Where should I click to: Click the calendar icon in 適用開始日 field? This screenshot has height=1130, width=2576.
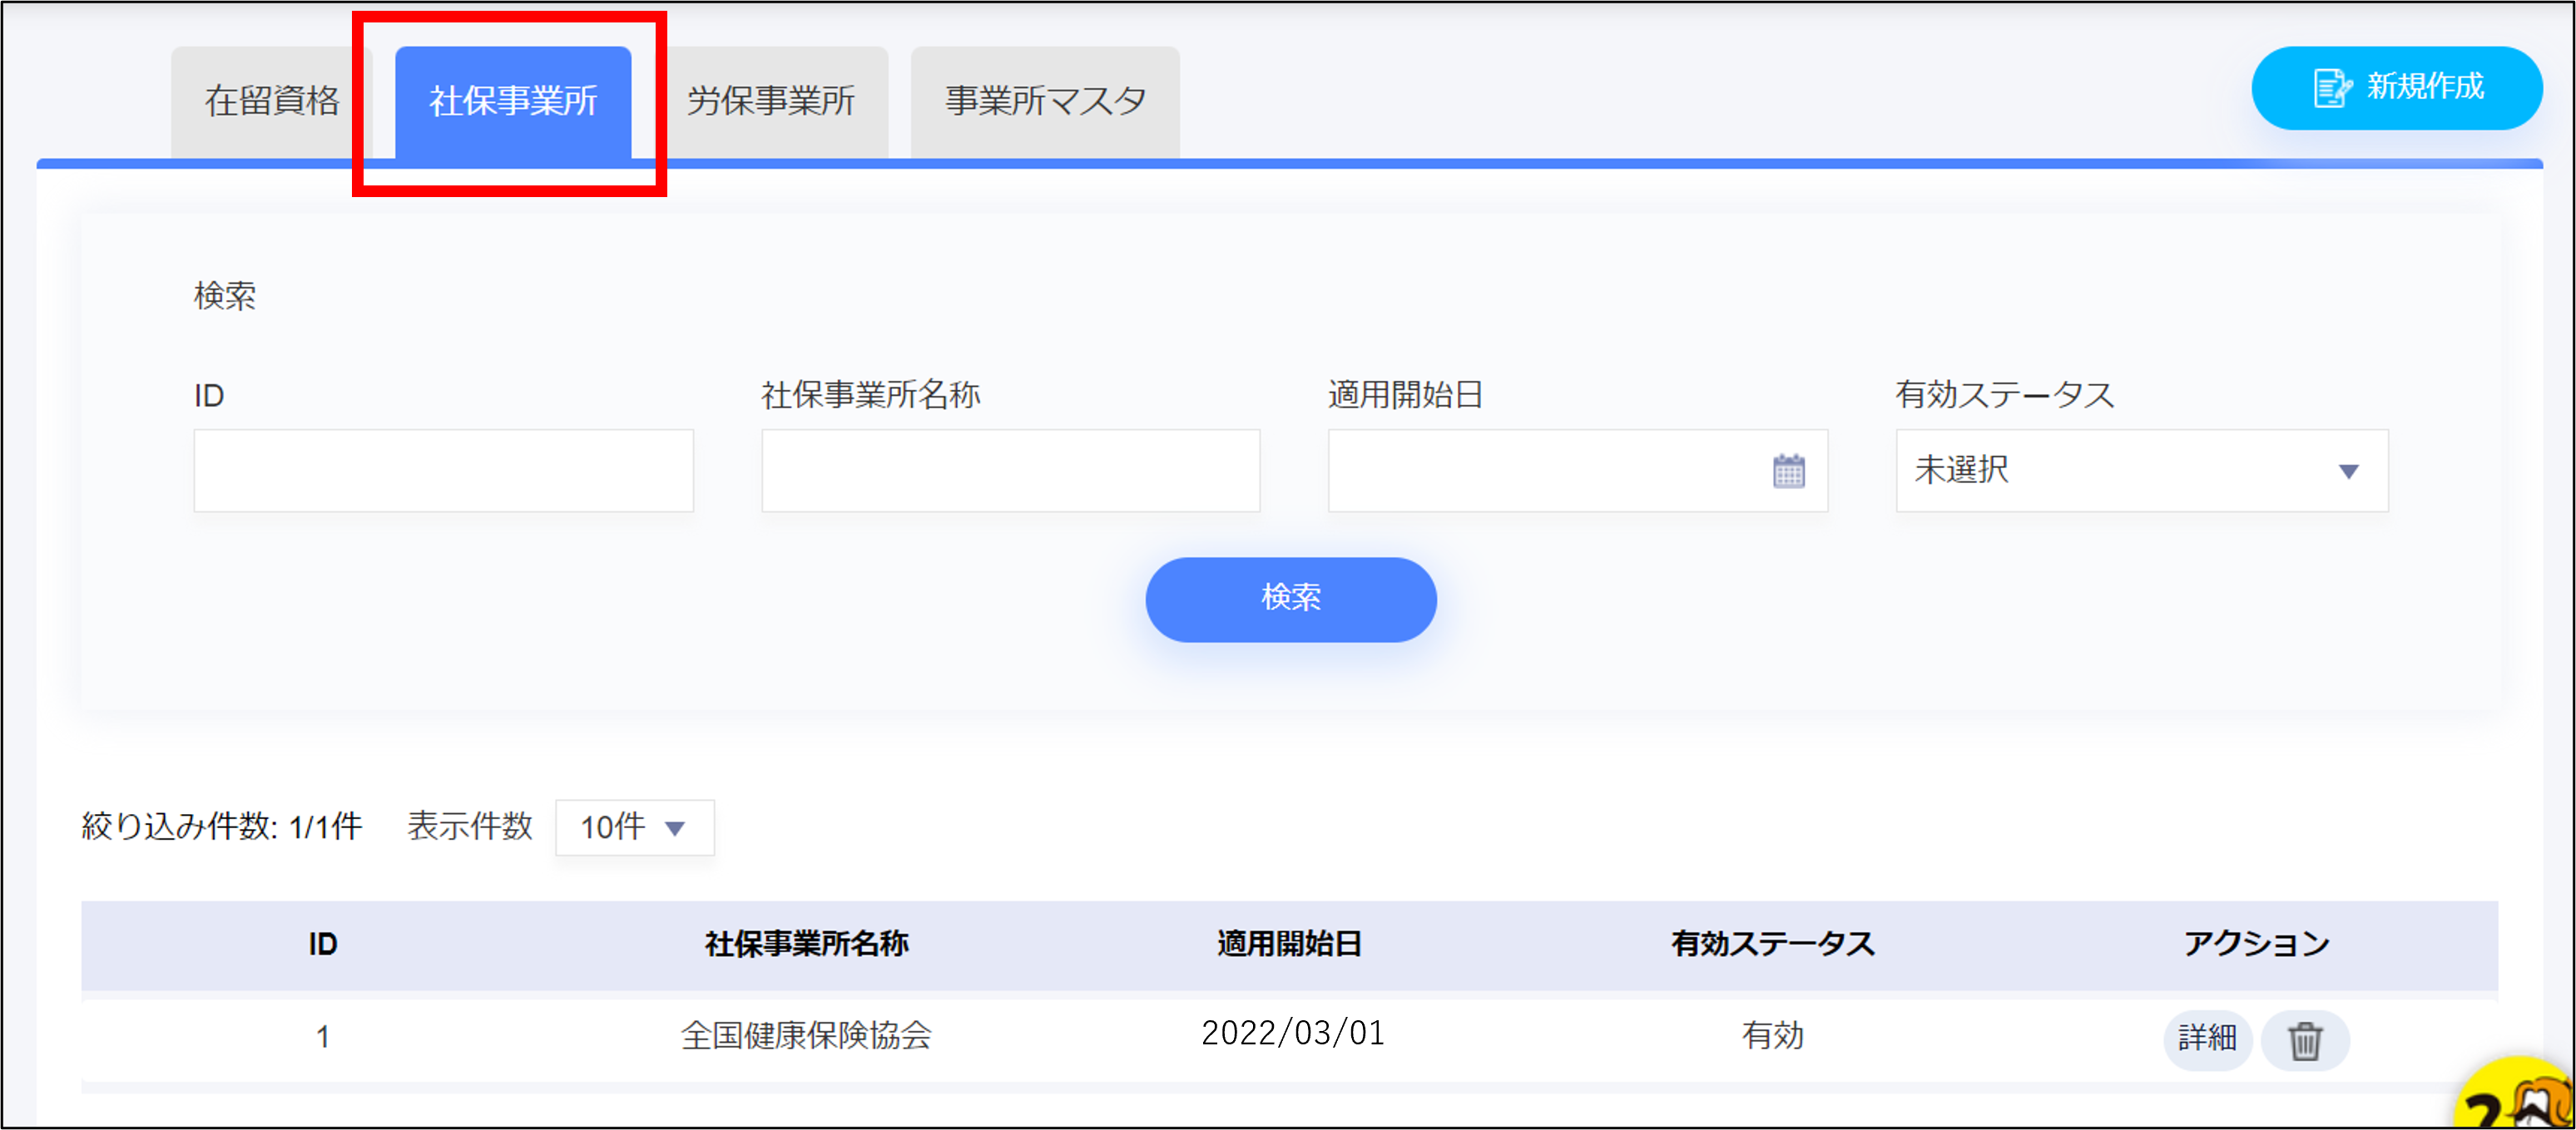[1788, 471]
